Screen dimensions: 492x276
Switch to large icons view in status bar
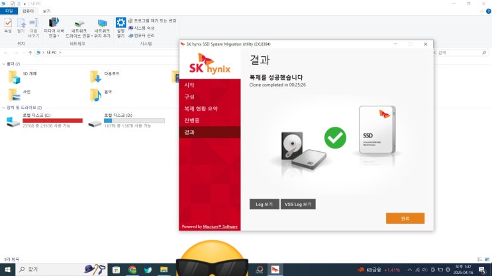(487, 259)
